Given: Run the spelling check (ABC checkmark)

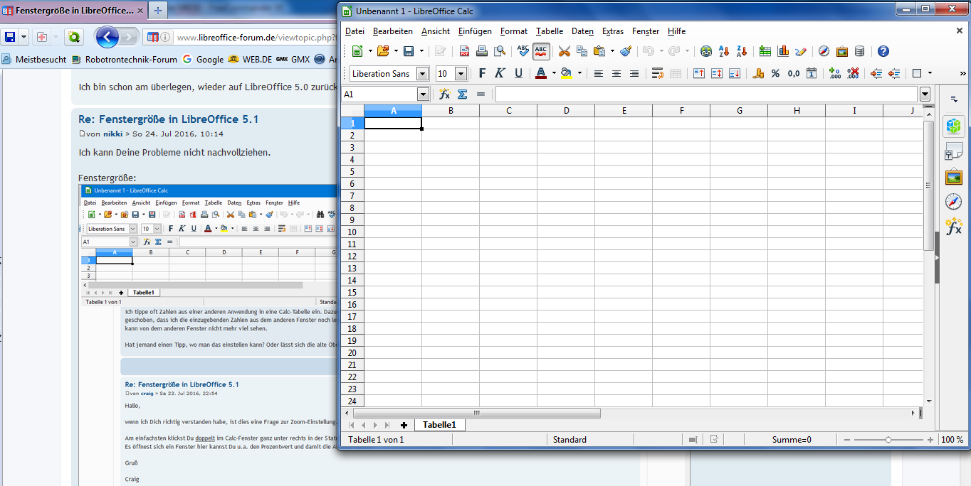Looking at the screenshot, I should (523, 51).
